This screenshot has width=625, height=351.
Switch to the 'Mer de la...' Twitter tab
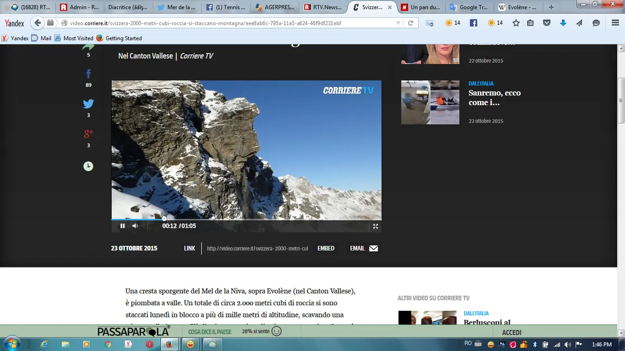point(177,7)
